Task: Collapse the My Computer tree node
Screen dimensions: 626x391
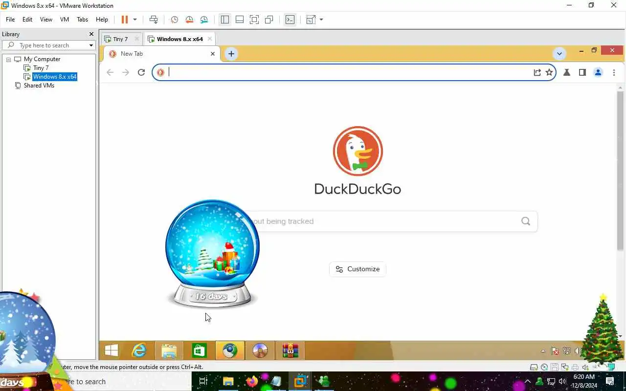Action: coord(8,59)
